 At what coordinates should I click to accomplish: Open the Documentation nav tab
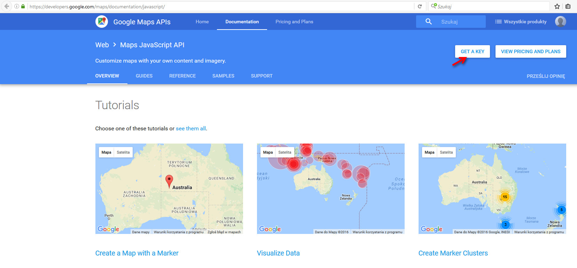pos(242,22)
